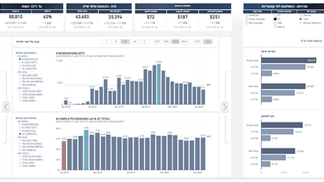
Task: Tick the VAR % checkbox
Action: [x=275, y=27]
